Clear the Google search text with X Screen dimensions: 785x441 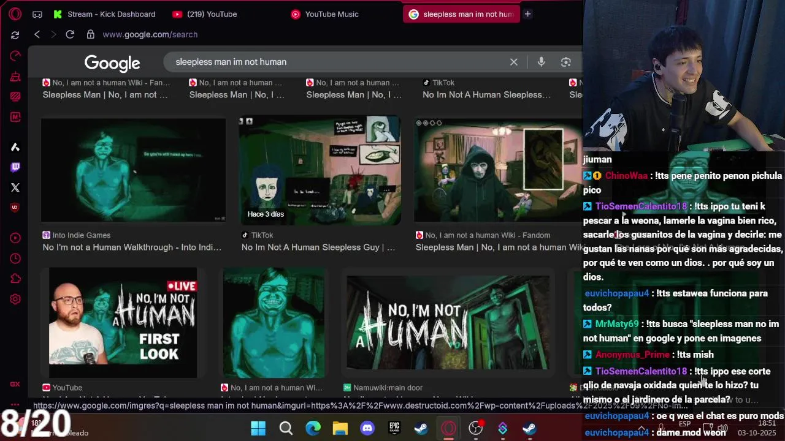click(514, 62)
